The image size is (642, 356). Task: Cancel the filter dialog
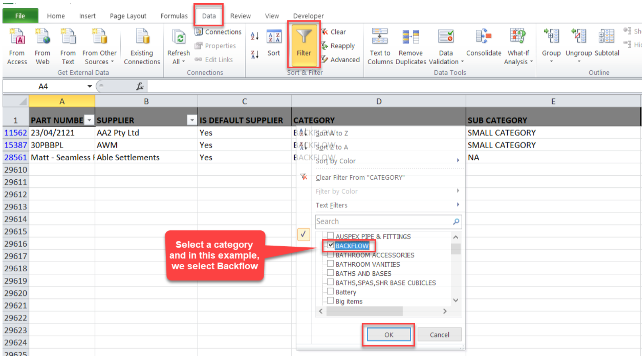click(x=439, y=335)
